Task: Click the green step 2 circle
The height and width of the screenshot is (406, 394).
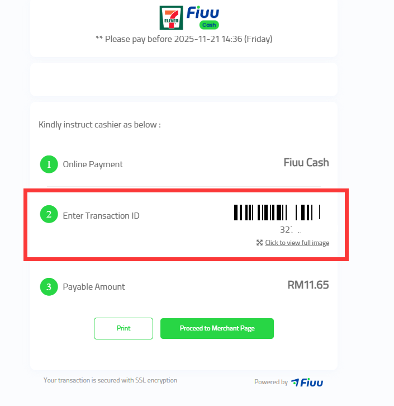Action: [49, 214]
